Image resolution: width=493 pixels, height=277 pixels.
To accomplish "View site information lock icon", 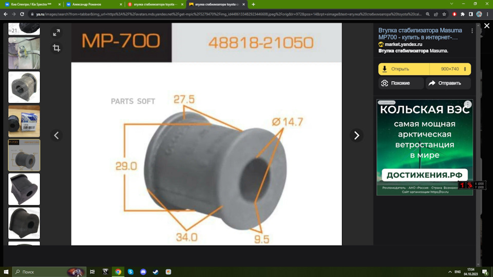I will point(32,14).
